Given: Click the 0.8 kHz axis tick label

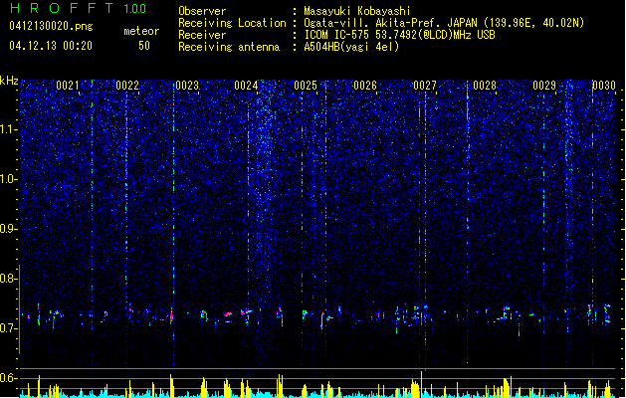Looking at the screenshot, I should tap(8, 279).
